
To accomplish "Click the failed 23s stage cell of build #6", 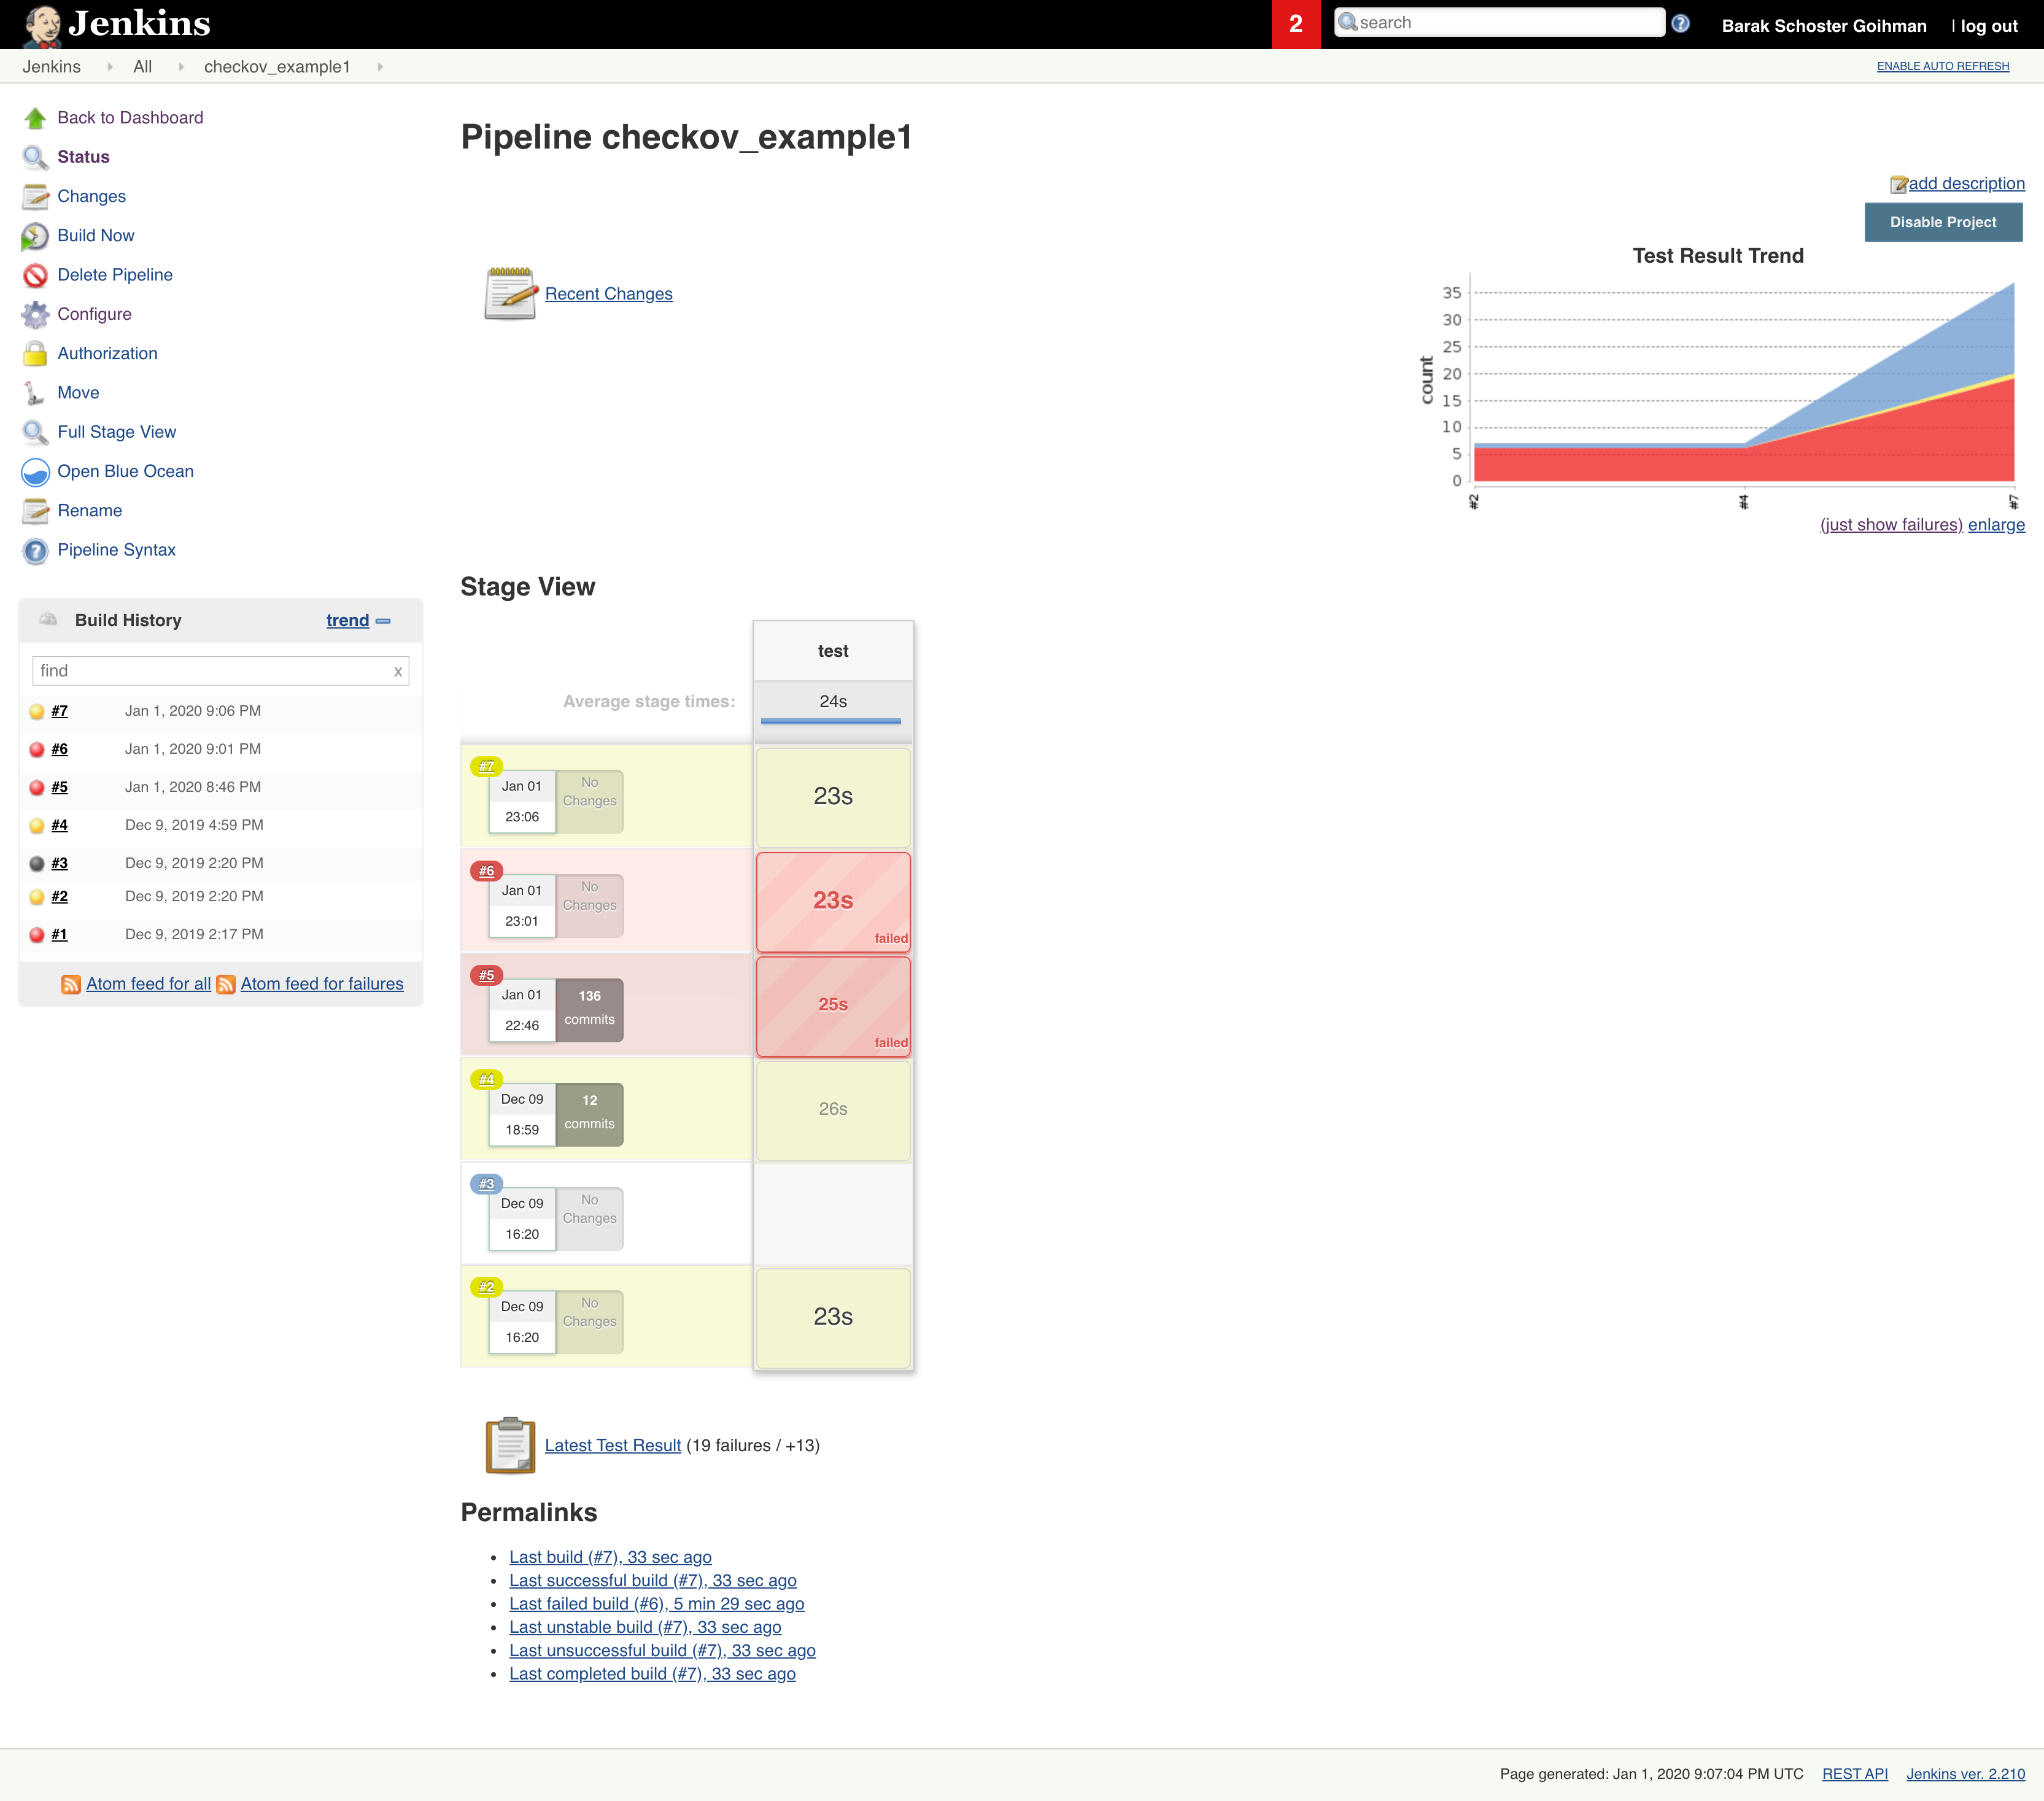I will point(833,902).
